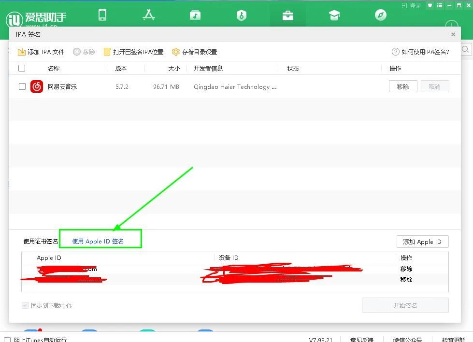Close the IPA signing dialog
Image resolution: width=473 pixels, height=342 pixels.
453,34
